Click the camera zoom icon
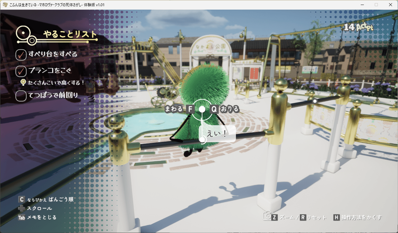398x233 pixels. click(x=267, y=216)
